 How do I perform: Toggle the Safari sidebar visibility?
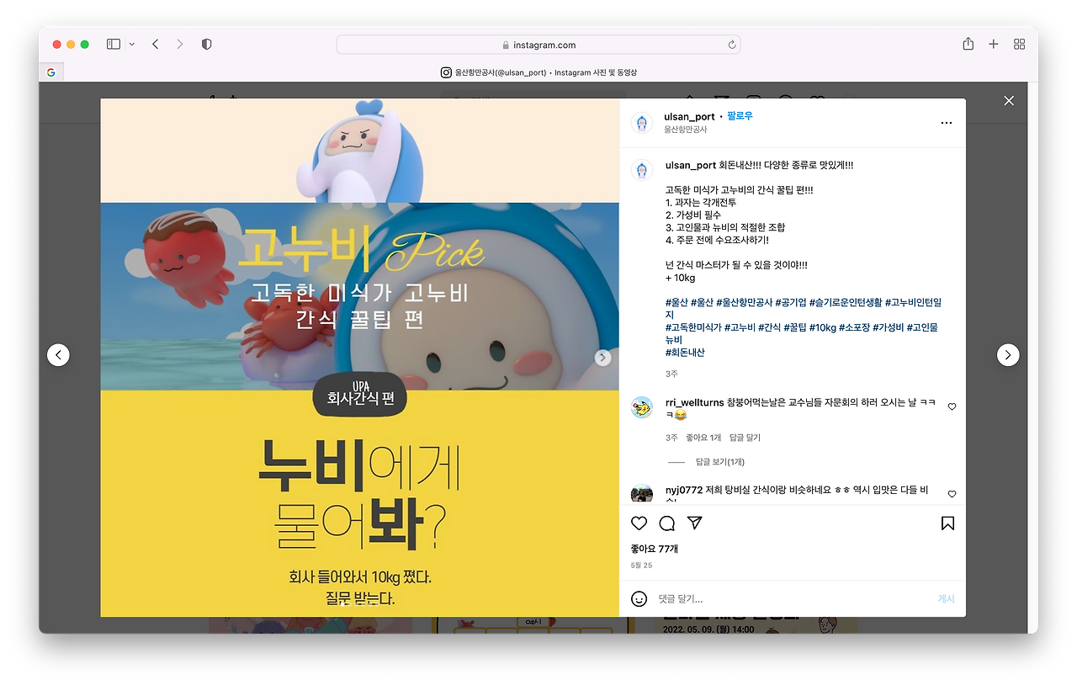(x=112, y=44)
